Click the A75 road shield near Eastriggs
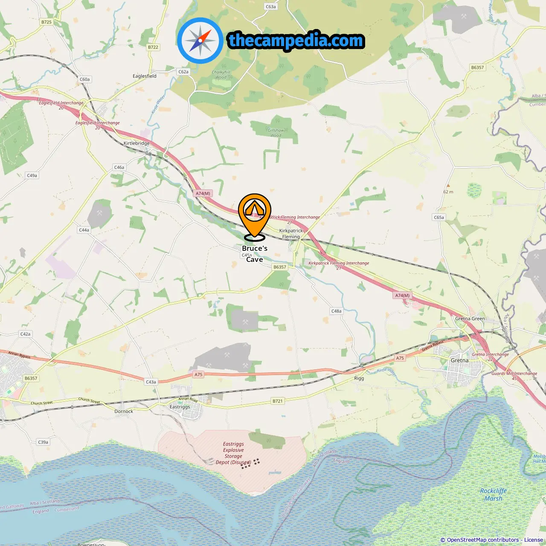 [x=198, y=375]
